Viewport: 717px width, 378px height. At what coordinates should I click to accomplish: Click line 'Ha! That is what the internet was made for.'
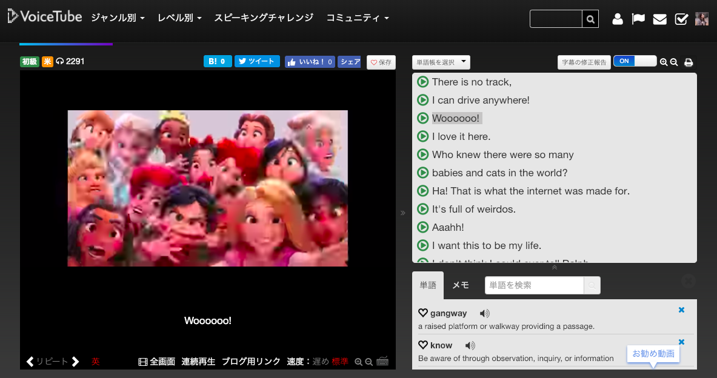point(530,191)
